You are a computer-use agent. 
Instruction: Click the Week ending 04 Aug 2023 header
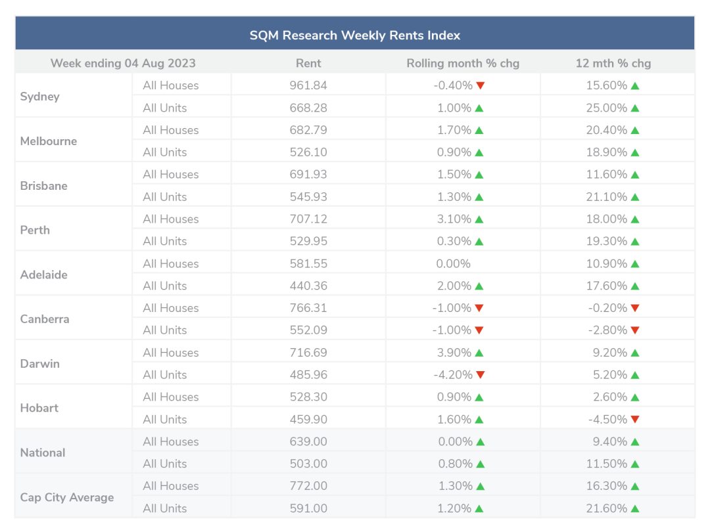(123, 63)
